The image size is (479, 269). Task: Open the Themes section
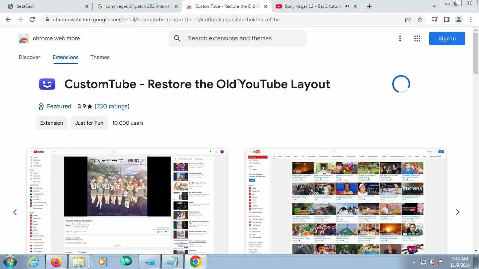(x=100, y=57)
